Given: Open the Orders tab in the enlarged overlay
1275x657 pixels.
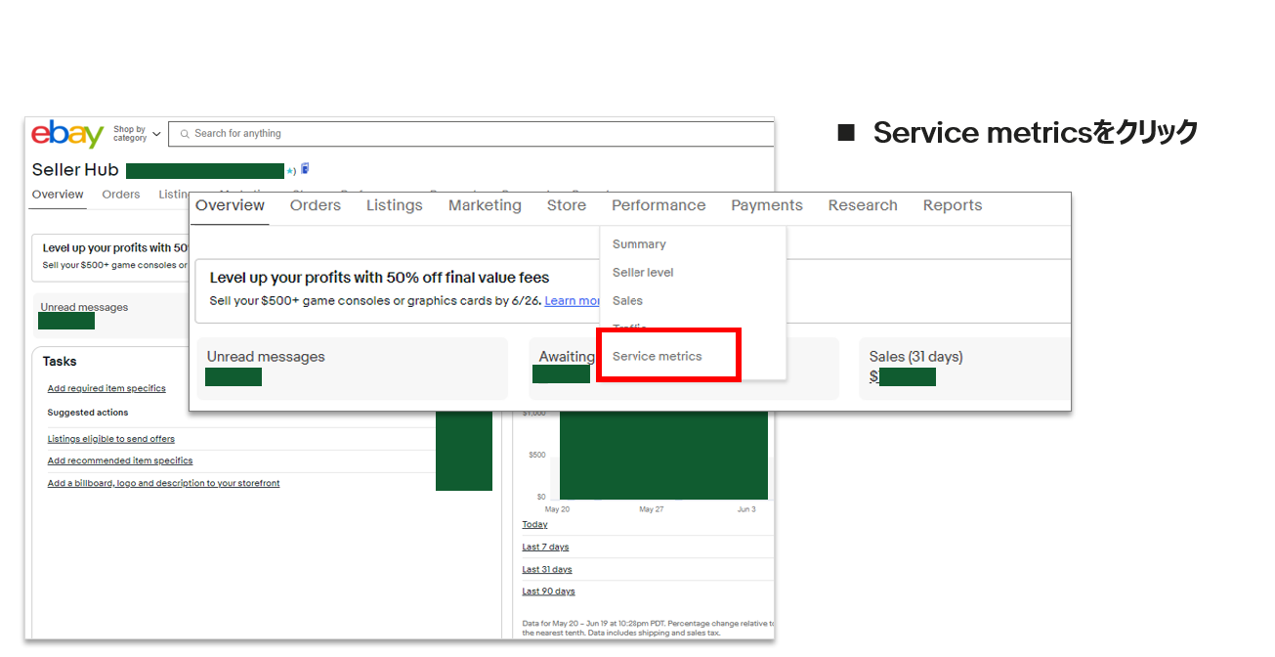Looking at the screenshot, I should (316, 205).
